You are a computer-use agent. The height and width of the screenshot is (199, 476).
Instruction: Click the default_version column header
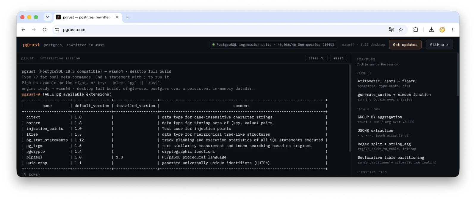pos(92,106)
